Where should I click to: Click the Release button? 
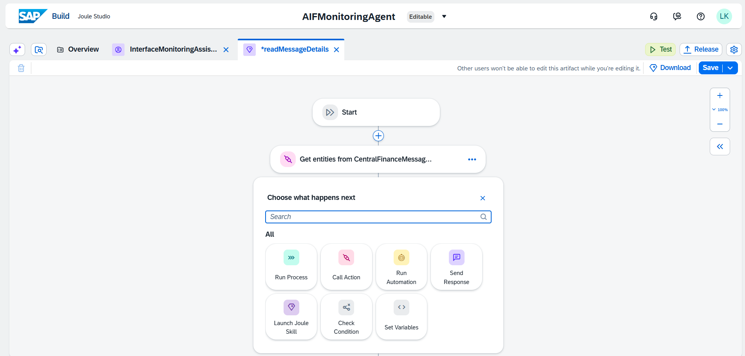pos(701,50)
